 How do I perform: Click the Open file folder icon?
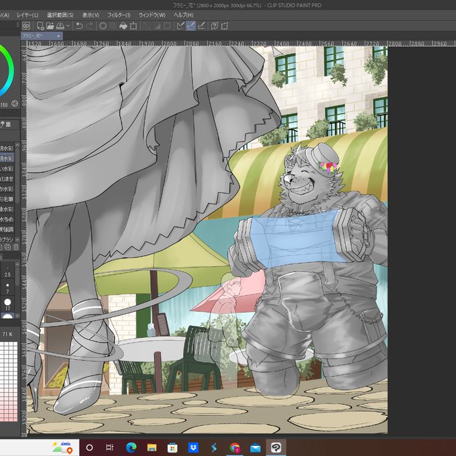coord(50,26)
